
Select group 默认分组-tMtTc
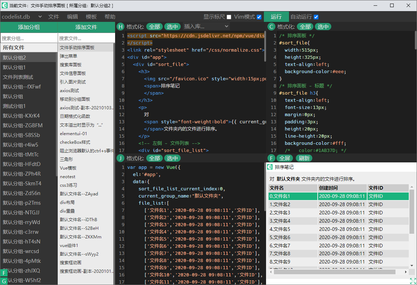(x=29, y=155)
